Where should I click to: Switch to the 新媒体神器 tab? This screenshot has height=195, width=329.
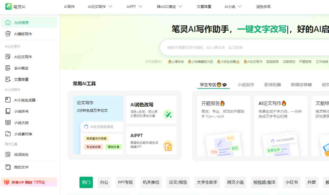[x=301, y=85]
